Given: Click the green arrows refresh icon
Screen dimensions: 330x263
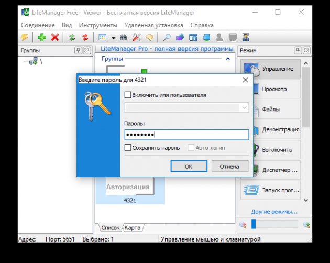Looking at the screenshot, I should 72,38.
